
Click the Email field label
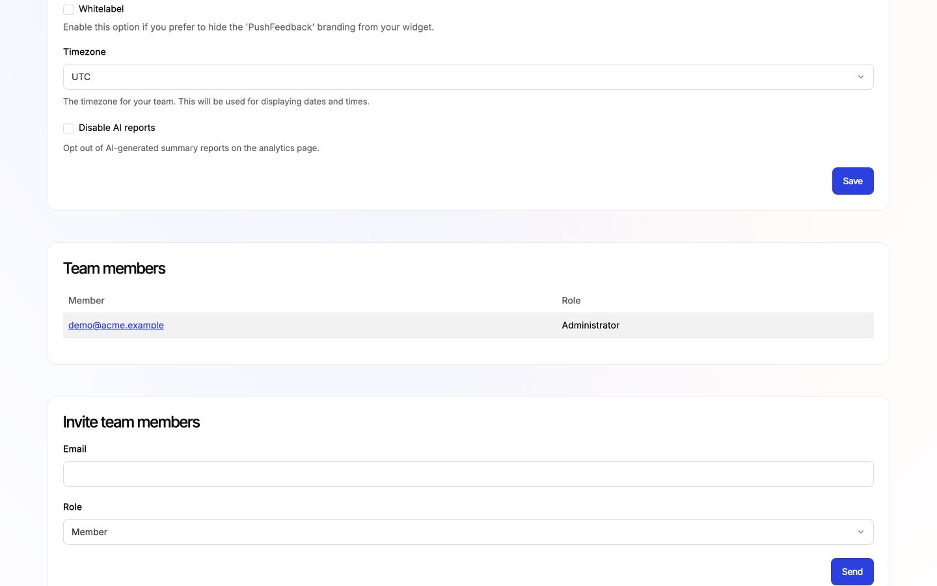[x=75, y=449]
